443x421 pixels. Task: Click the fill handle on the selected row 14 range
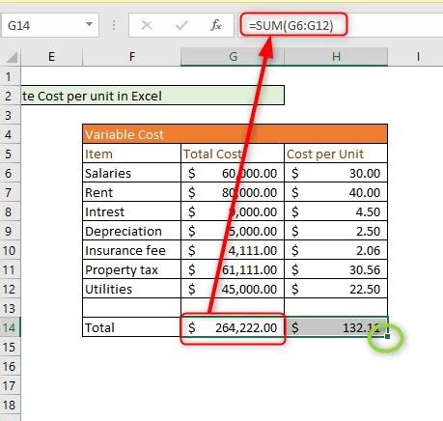pyautogui.click(x=387, y=336)
